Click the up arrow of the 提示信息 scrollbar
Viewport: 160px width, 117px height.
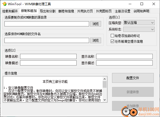104,79
